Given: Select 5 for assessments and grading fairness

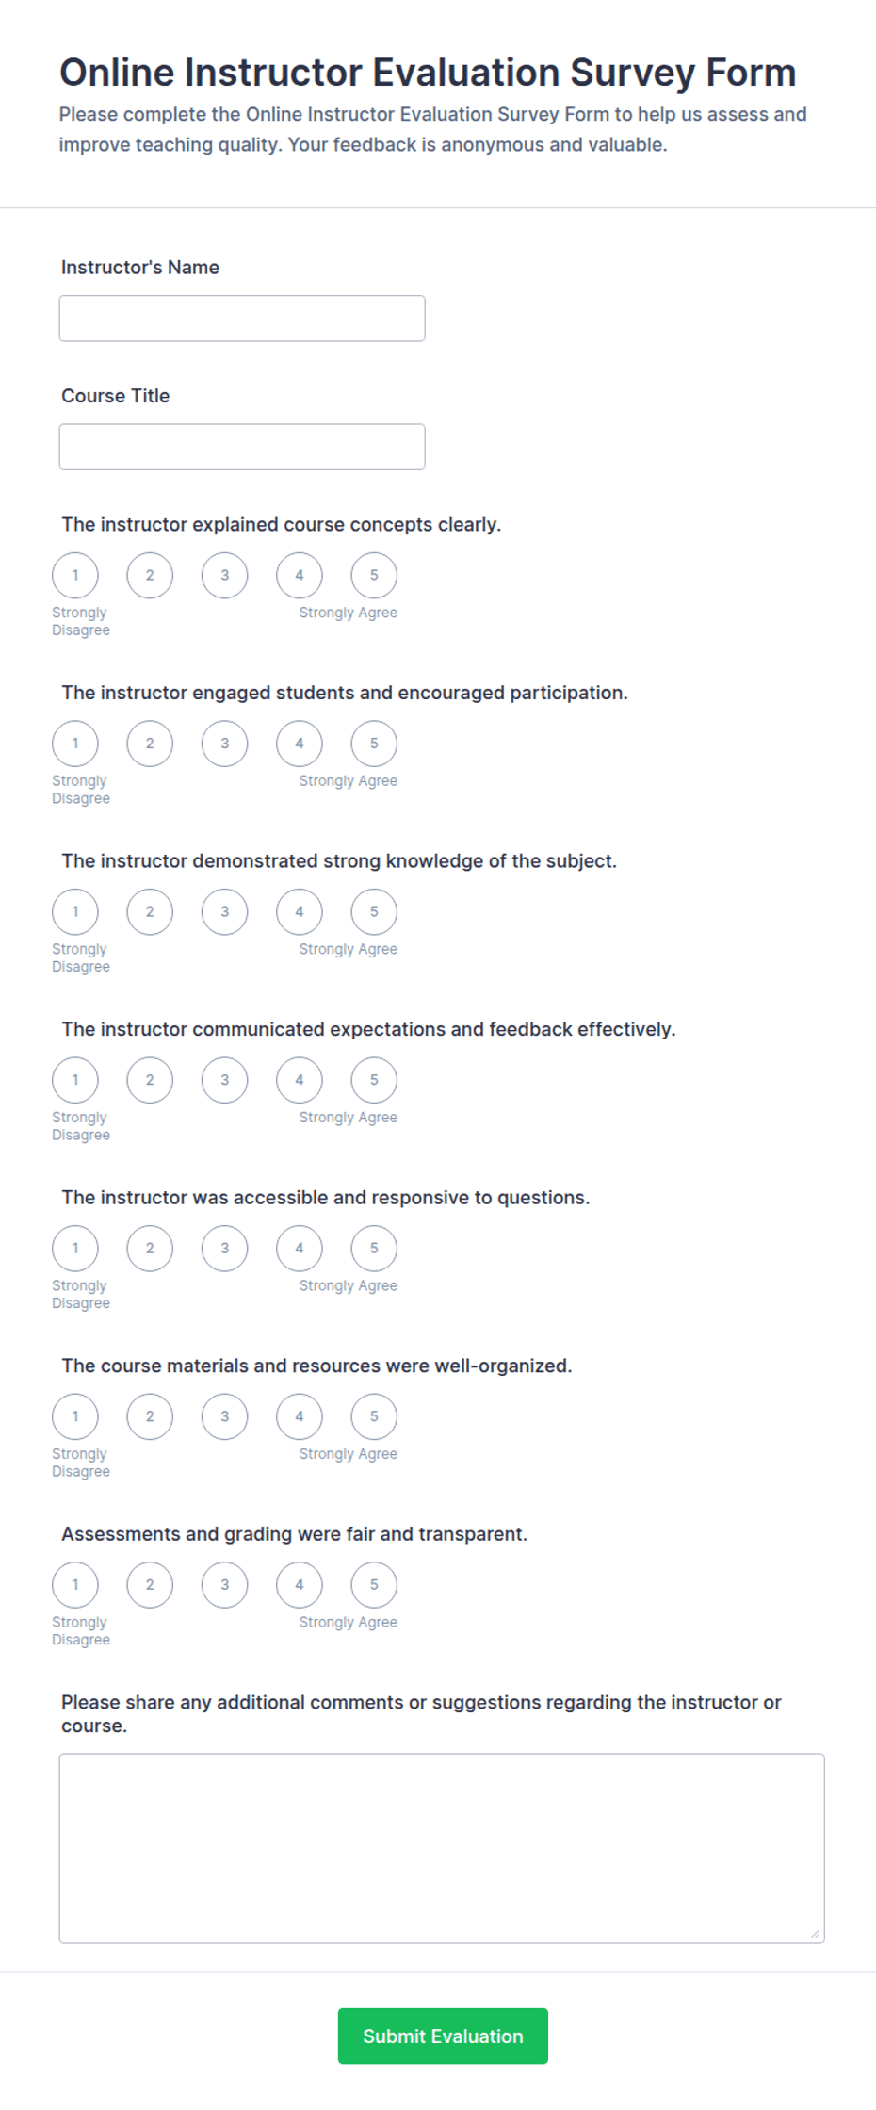Looking at the screenshot, I should 374,1585.
